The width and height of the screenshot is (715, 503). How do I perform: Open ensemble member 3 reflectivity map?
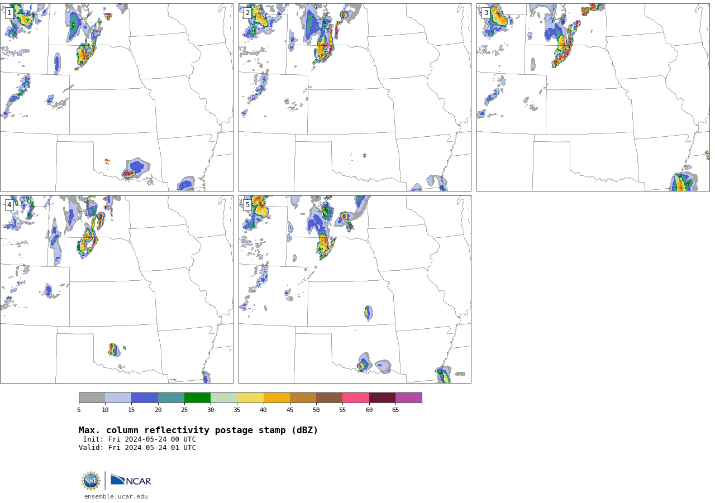click(593, 98)
